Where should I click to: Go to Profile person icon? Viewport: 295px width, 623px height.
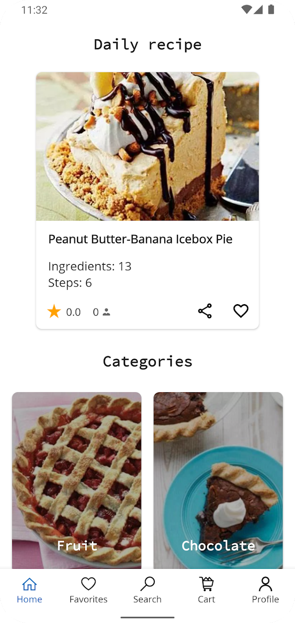click(265, 584)
